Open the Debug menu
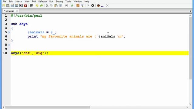Viewport: 194px width, 109px height. click(x=59, y=2)
